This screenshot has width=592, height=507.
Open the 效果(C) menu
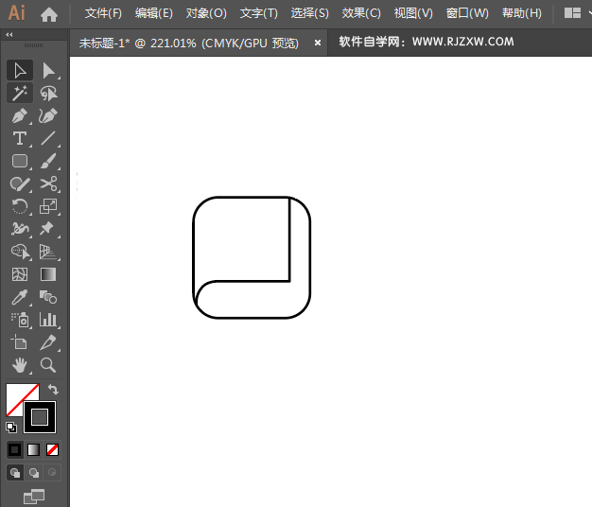click(361, 13)
